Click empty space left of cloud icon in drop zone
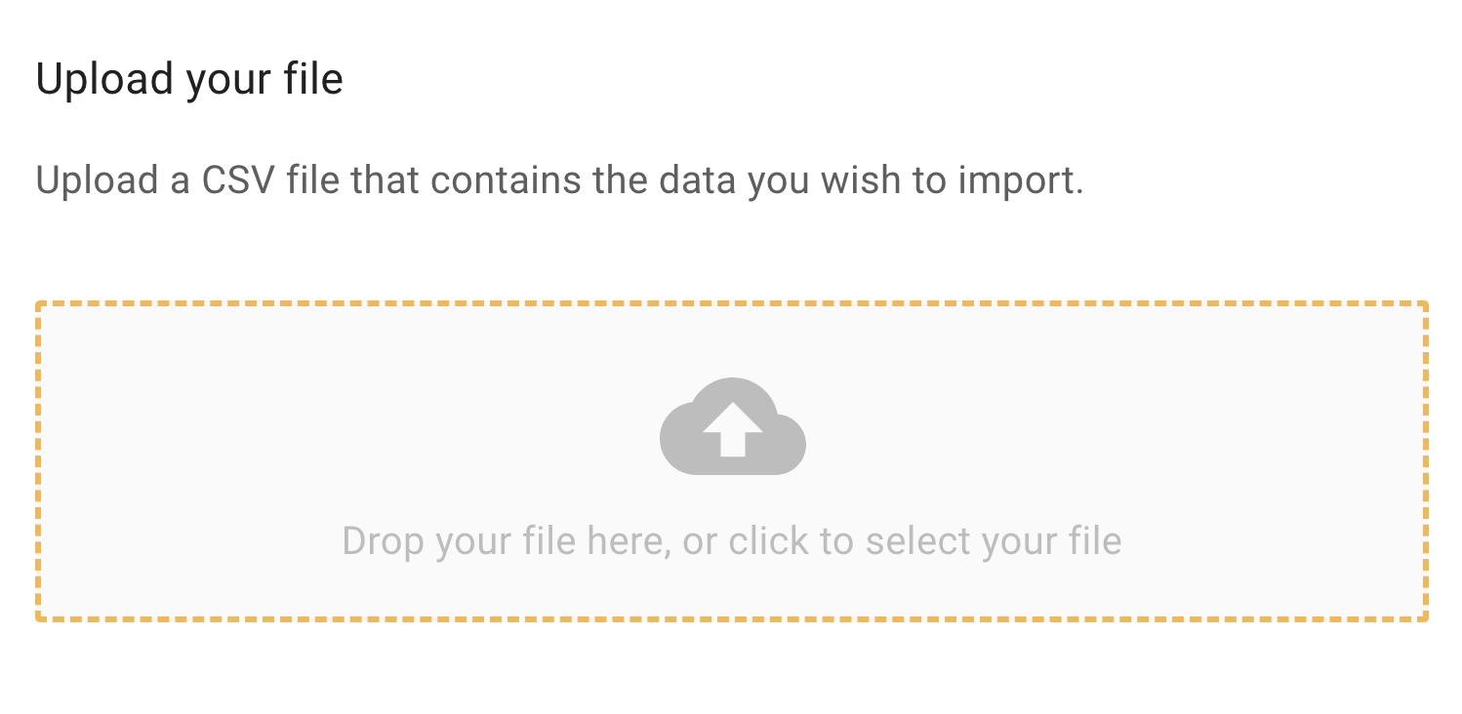 [342, 429]
